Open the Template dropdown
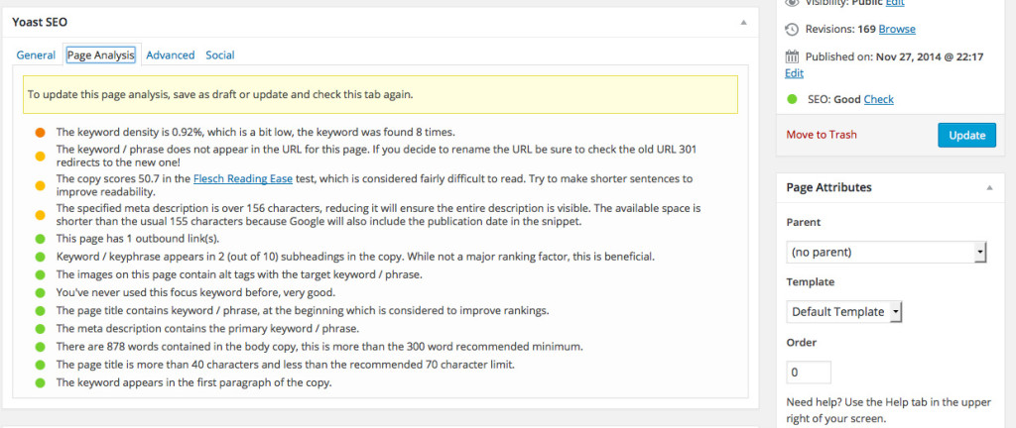 point(843,312)
